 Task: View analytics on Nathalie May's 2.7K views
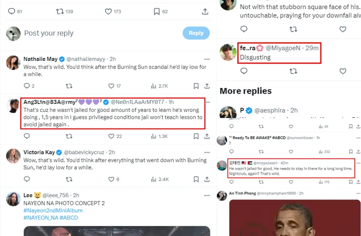pyautogui.click(x=154, y=86)
